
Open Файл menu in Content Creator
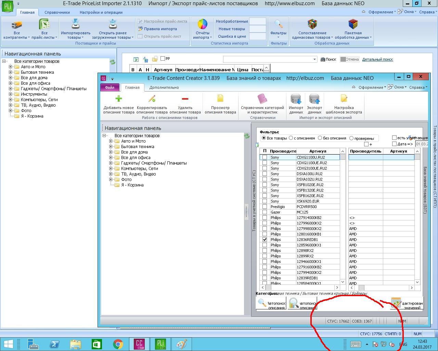(x=109, y=87)
